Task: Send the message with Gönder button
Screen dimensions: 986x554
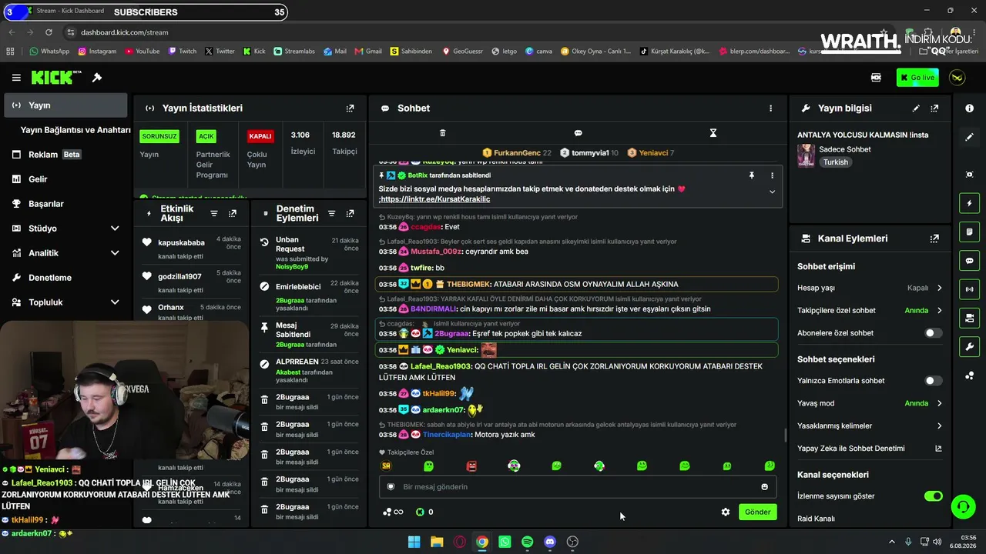Action: point(757,512)
